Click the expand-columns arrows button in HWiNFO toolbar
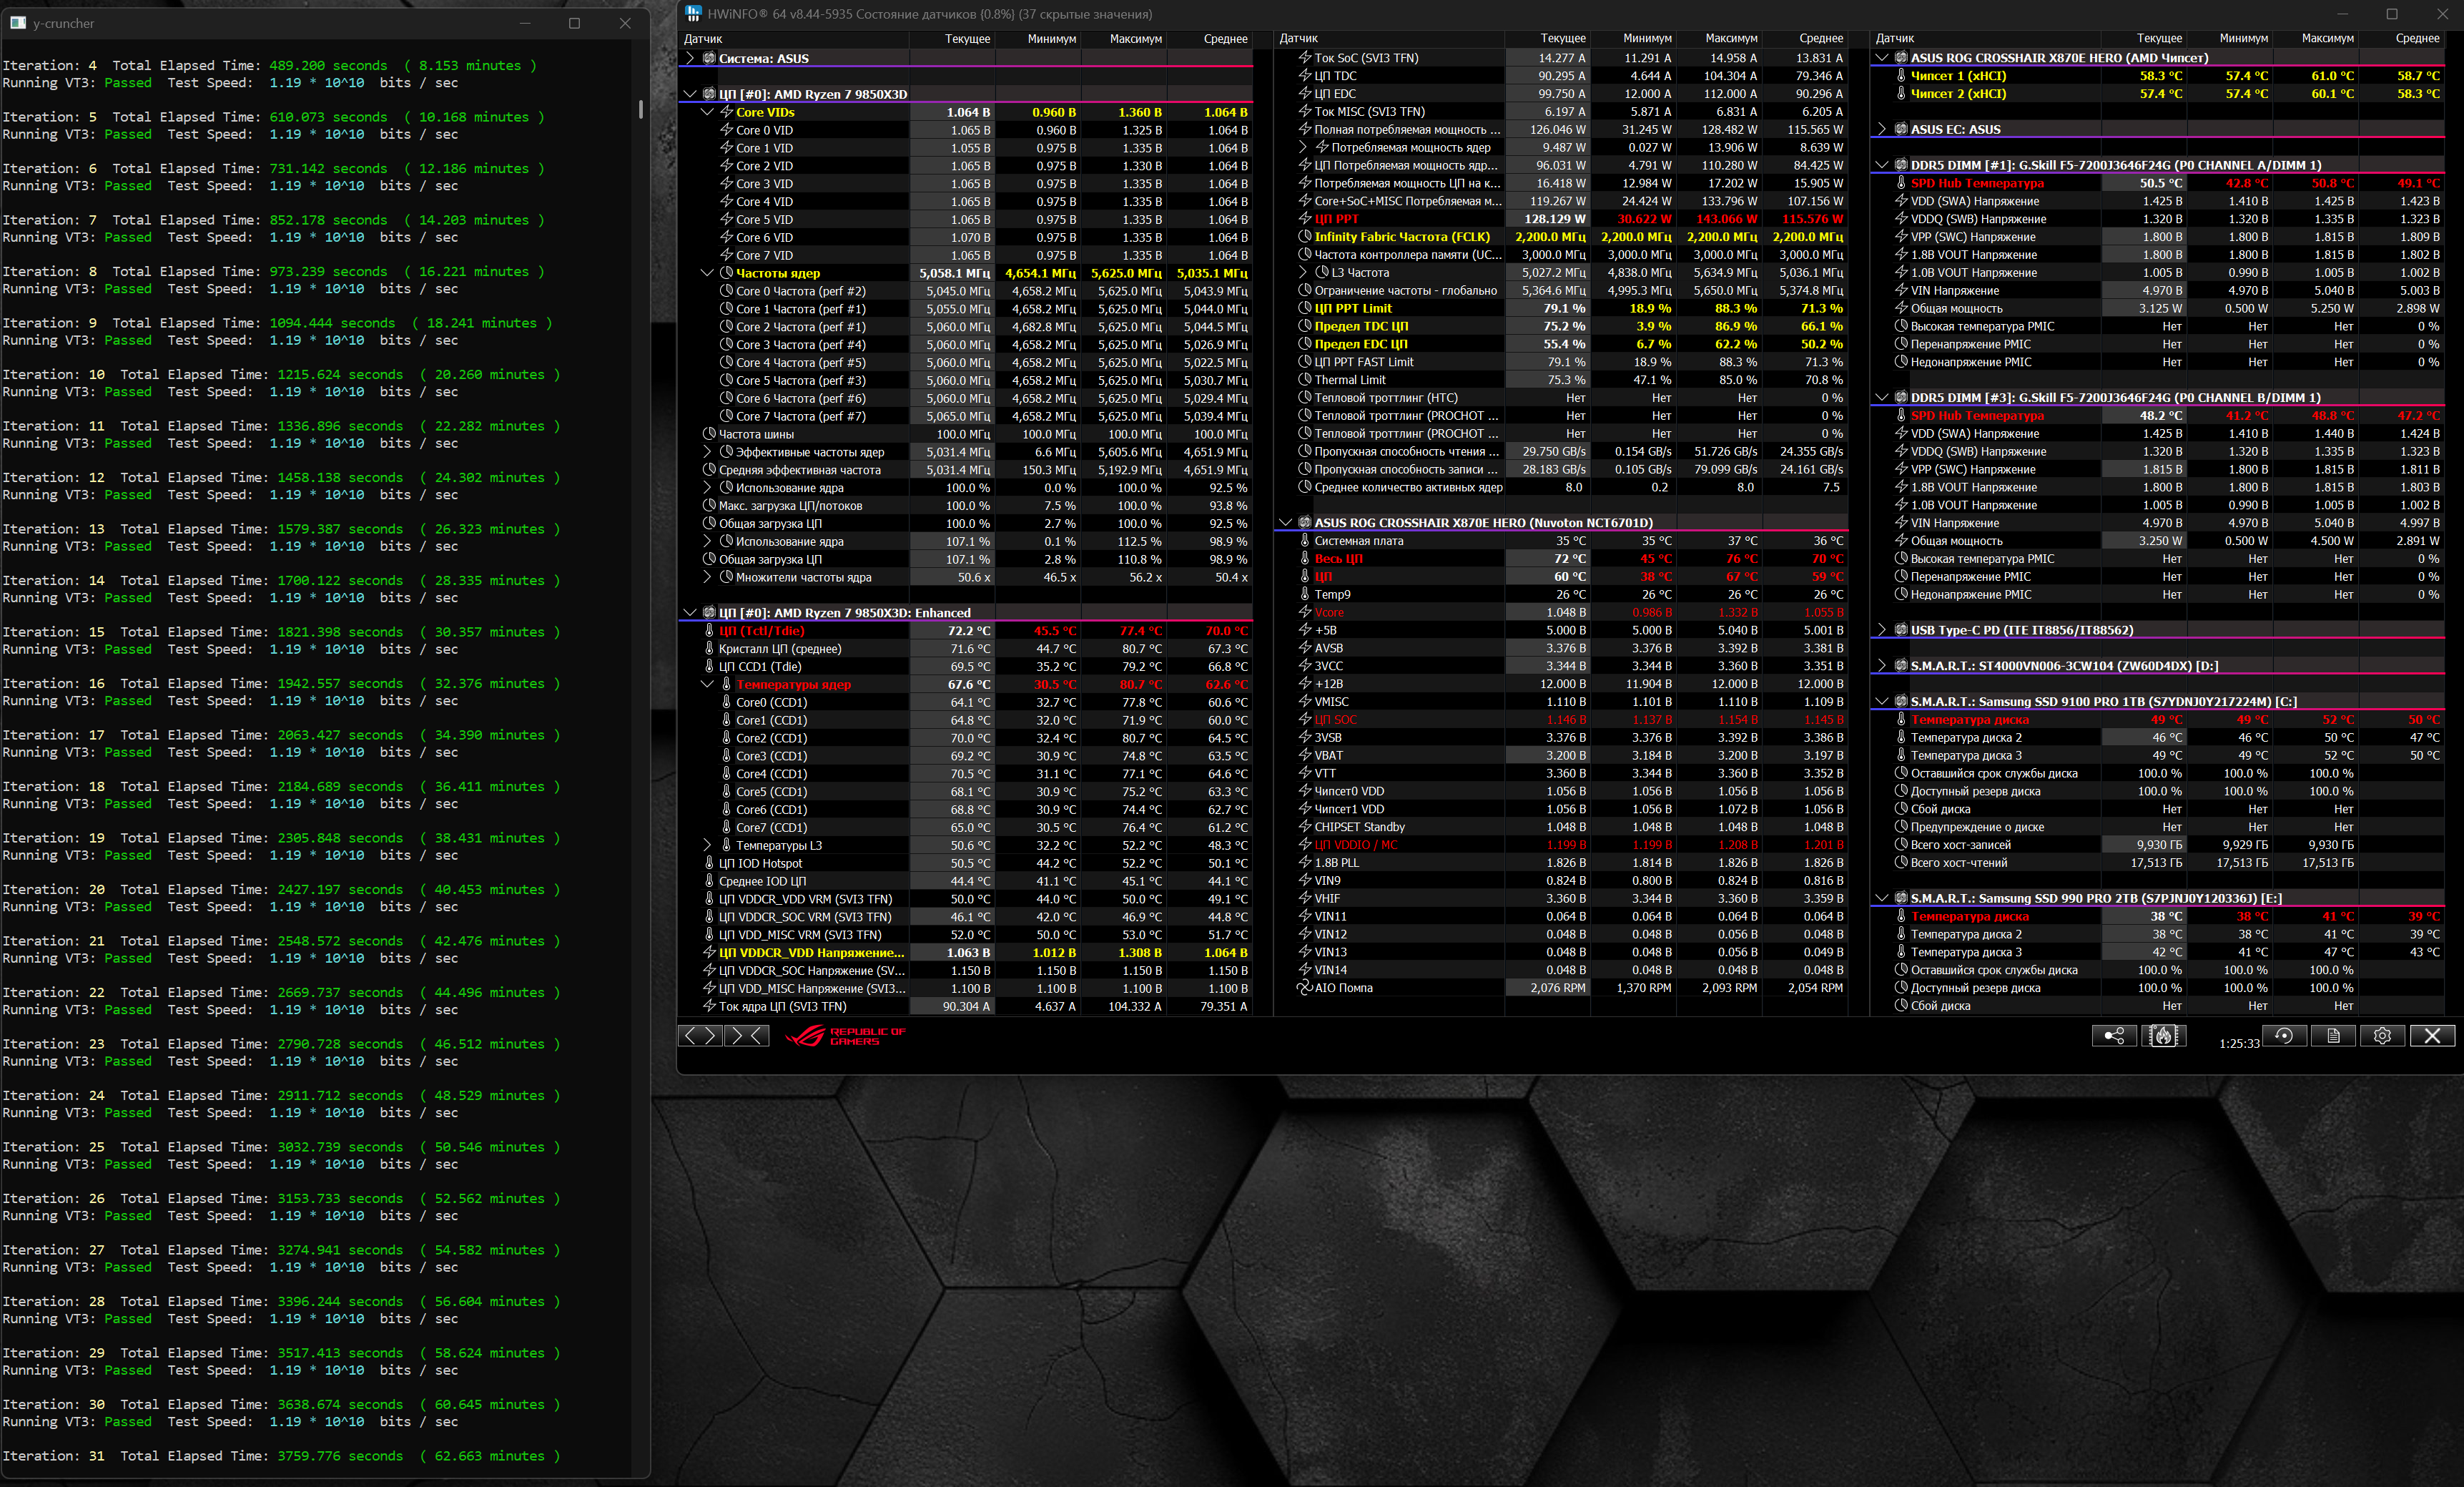 (700, 1036)
